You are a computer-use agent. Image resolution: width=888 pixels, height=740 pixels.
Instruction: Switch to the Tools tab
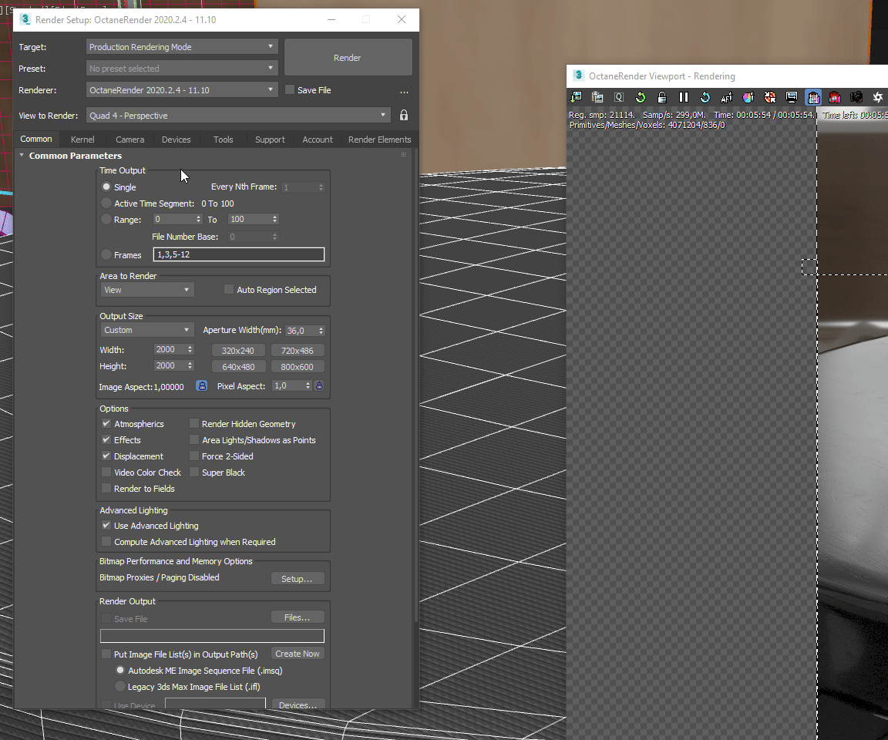tap(223, 140)
